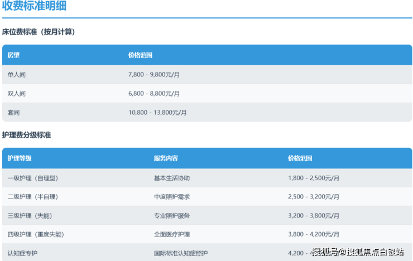The width and height of the screenshot is (413, 261).
Task: Select the 护理费分级标准 section heading
Action: coord(27,135)
